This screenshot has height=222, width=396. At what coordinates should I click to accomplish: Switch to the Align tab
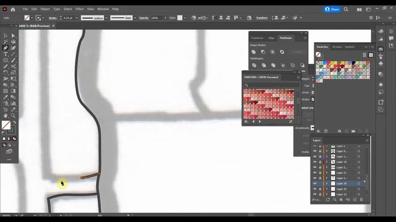pyautogui.click(x=272, y=38)
